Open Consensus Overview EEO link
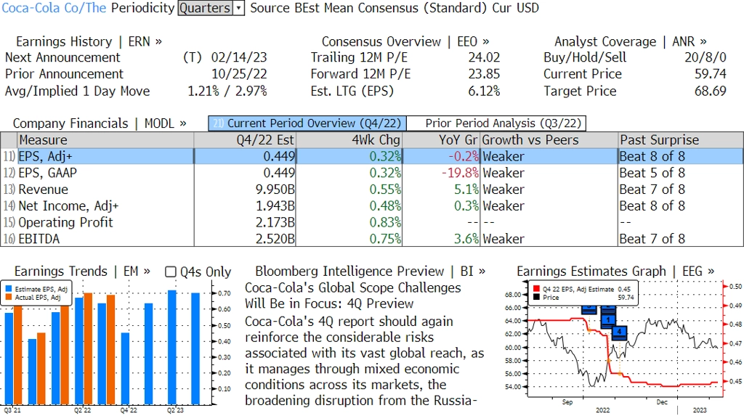Viewport: 744px width, 416px height. pos(405,41)
